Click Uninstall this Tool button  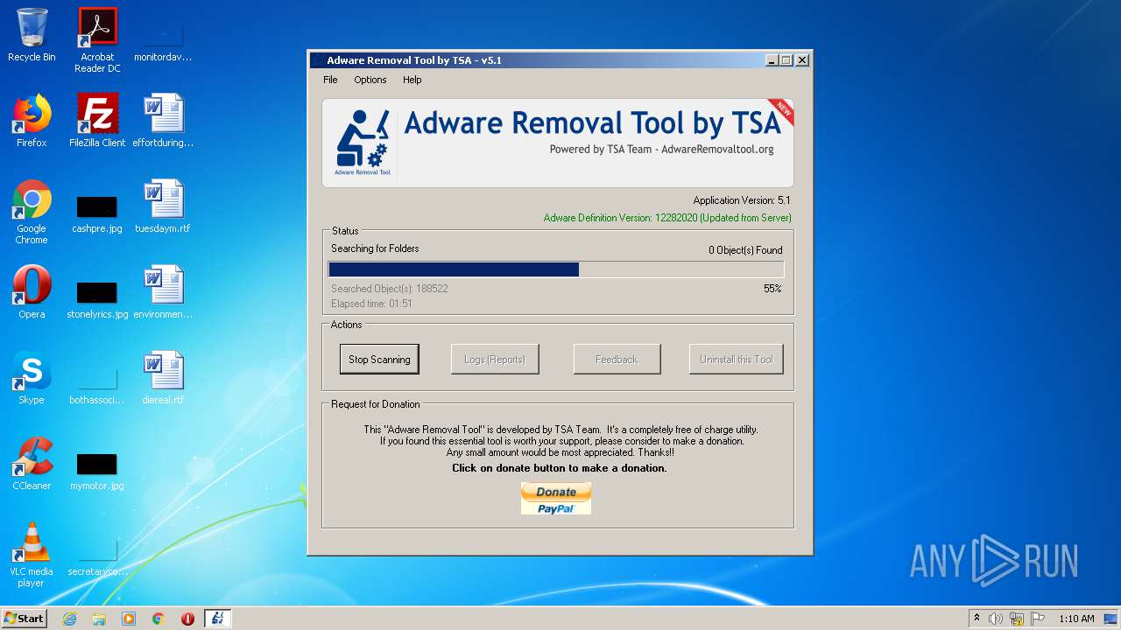pos(737,359)
